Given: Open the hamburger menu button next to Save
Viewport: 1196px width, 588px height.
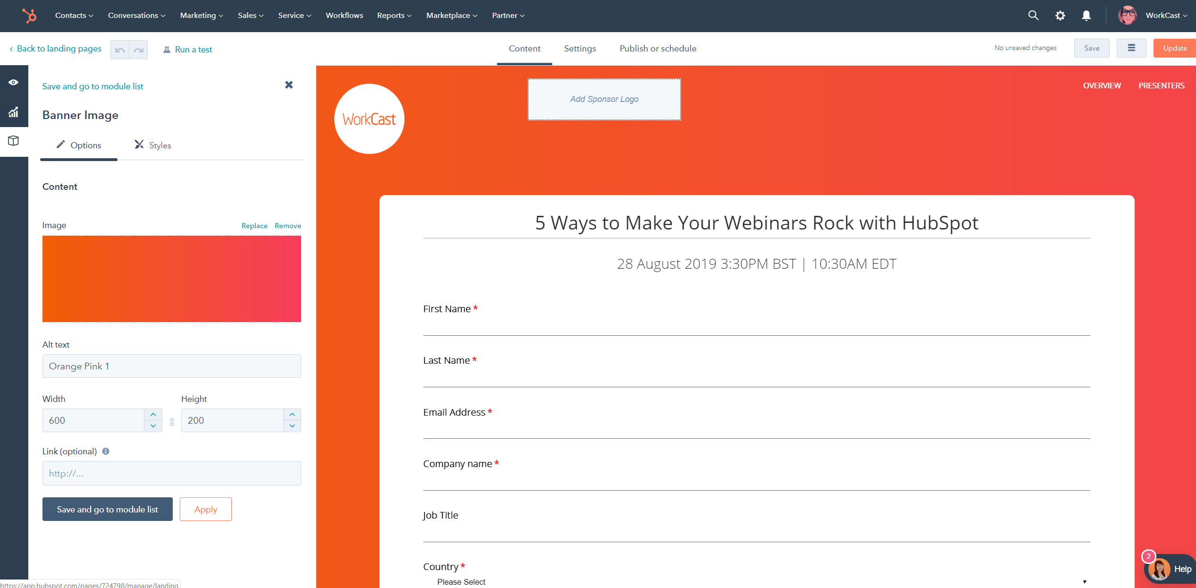Looking at the screenshot, I should coord(1131,48).
